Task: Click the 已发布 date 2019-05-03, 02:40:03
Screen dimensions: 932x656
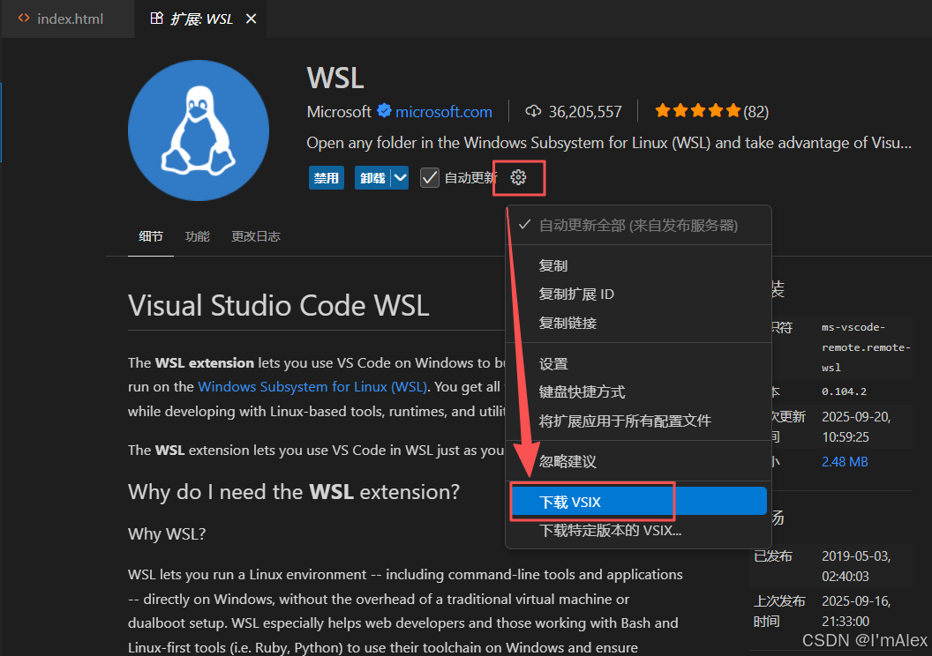Action: tap(856, 566)
